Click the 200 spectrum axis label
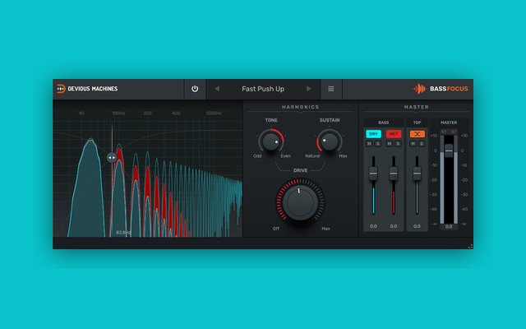Image resolution: width=526 pixels, height=329 pixels. tap(148, 114)
